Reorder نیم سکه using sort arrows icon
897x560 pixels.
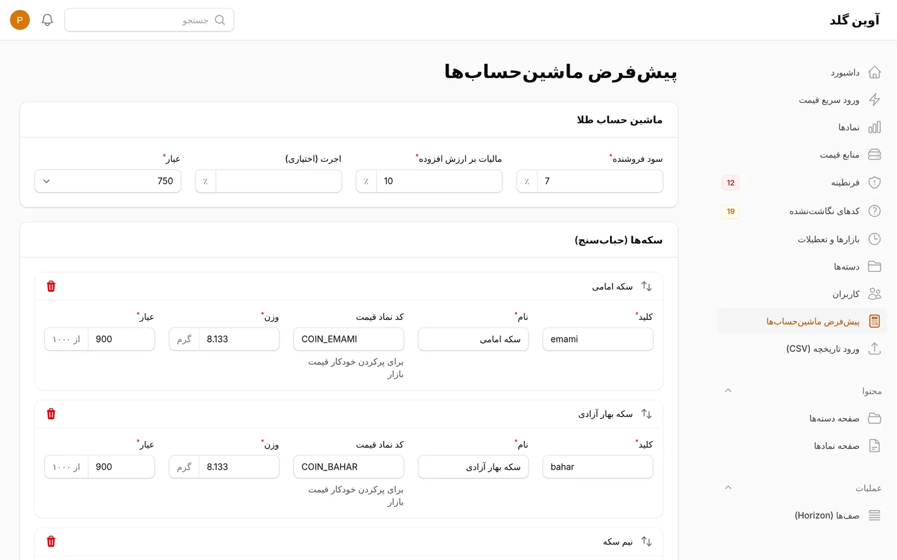[646, 541]
